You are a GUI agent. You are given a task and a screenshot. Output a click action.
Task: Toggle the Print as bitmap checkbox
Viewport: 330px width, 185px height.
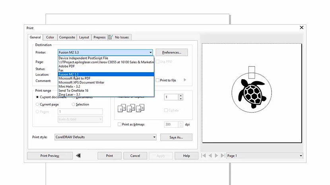click(x=120, y=124)
